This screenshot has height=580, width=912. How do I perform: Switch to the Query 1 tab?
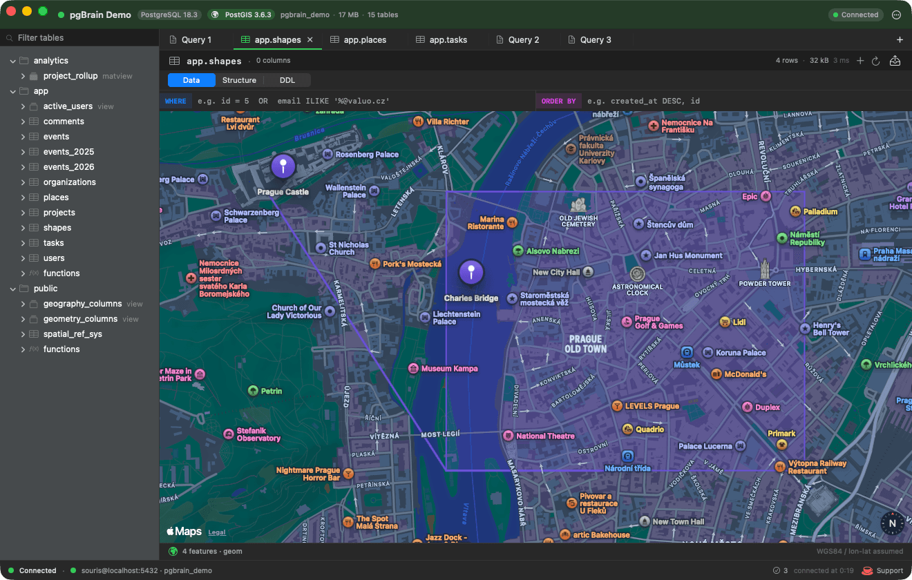pos(190,40)
